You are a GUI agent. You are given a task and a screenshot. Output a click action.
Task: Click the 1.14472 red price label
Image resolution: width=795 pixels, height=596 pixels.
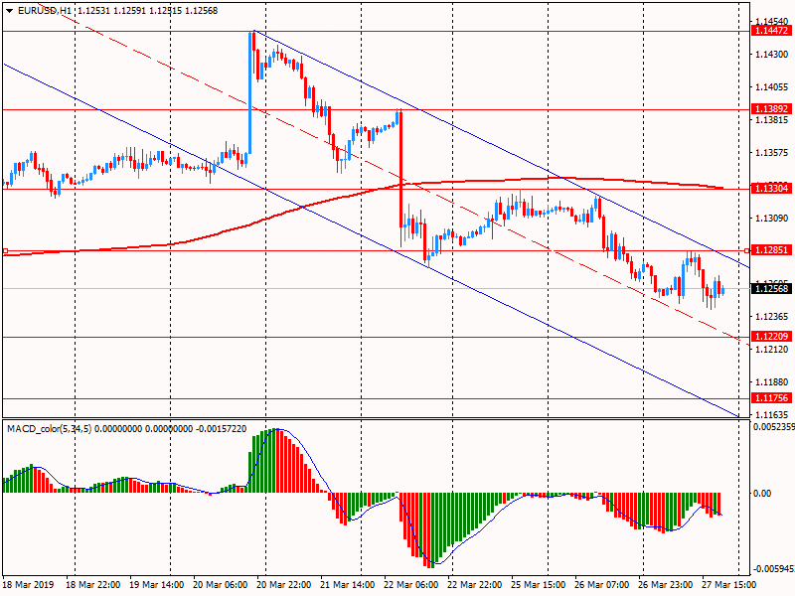(x=772, y=31)
